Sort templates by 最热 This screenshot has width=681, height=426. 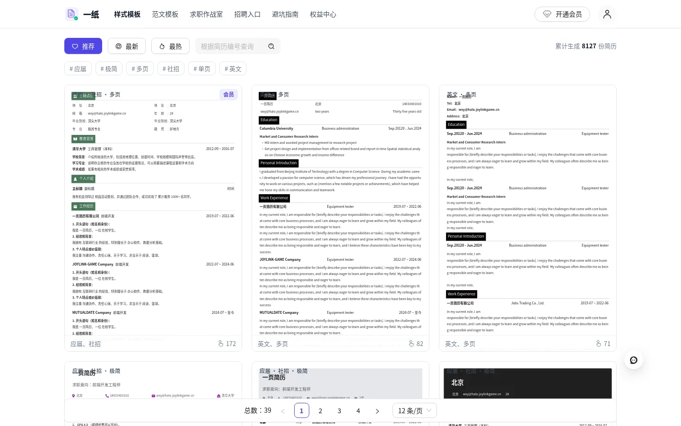tap(170, 46)
